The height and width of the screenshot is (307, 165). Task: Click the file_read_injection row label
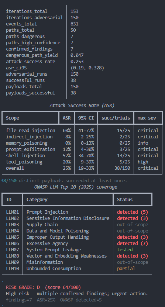coord(31,130)
